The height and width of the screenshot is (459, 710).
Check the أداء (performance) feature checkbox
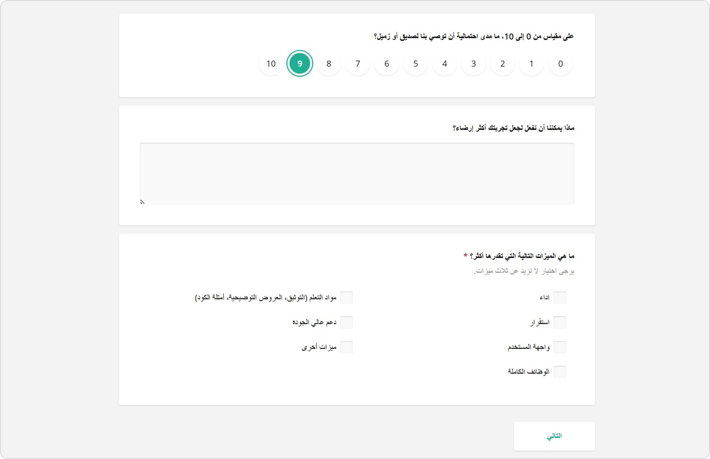tap(560, 297)
